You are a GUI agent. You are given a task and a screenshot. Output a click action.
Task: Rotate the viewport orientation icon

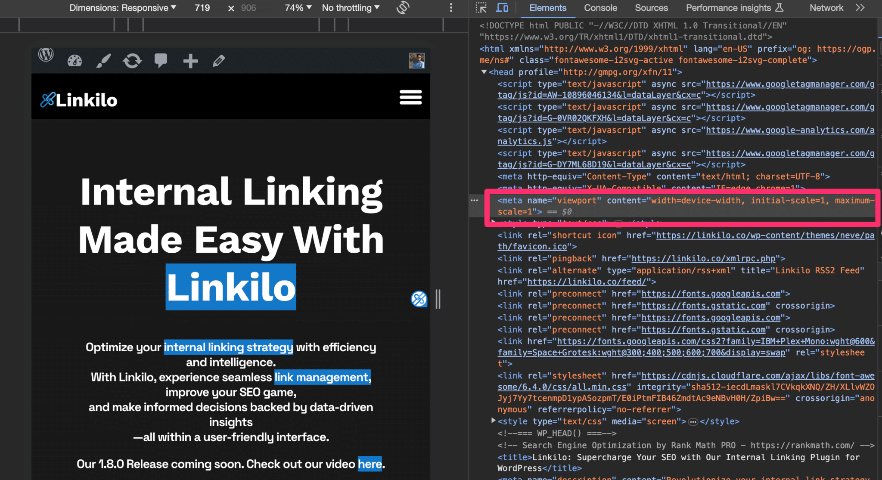tap(403, 8)
